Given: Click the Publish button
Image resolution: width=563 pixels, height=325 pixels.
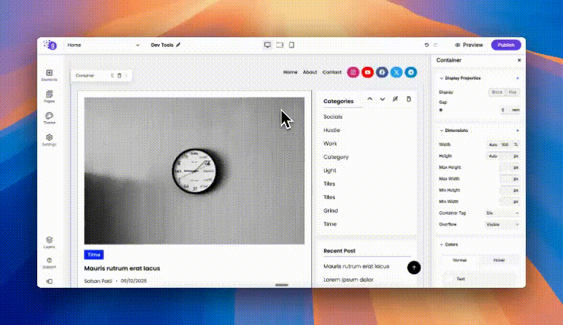Looking at the screenshot, I should [506, 45].
